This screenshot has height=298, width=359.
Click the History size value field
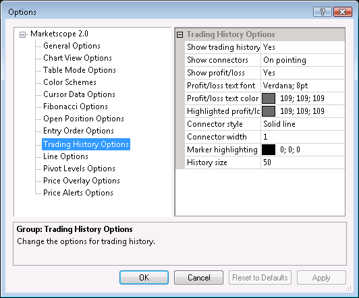tap(303, 162)
